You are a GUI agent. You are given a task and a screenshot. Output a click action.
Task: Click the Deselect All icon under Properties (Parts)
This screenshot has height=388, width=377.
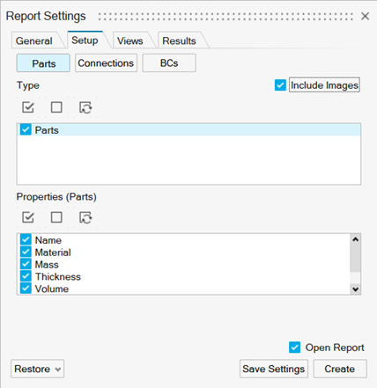(56, 217)
